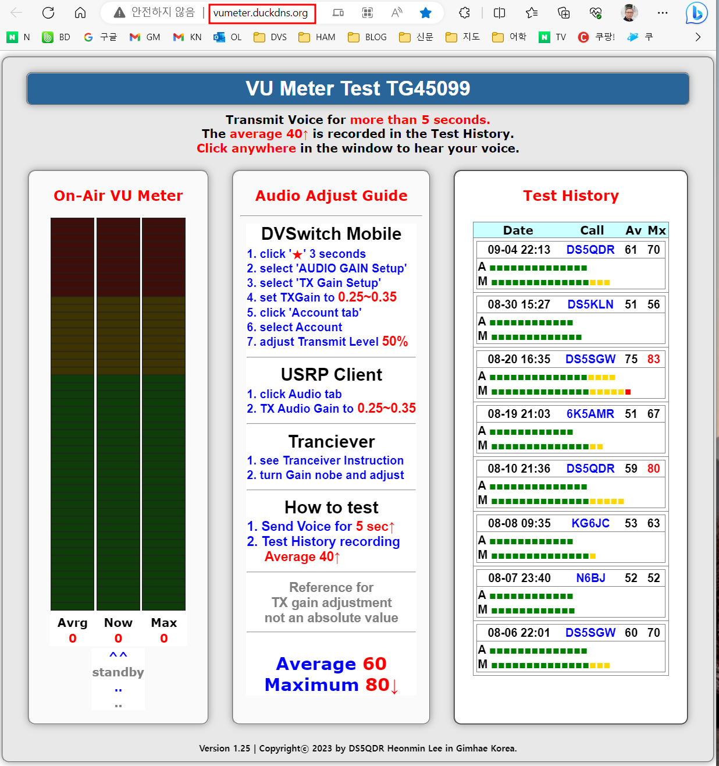Click the Date column header
Screen dimensions: 719x766
pos(518,230)
